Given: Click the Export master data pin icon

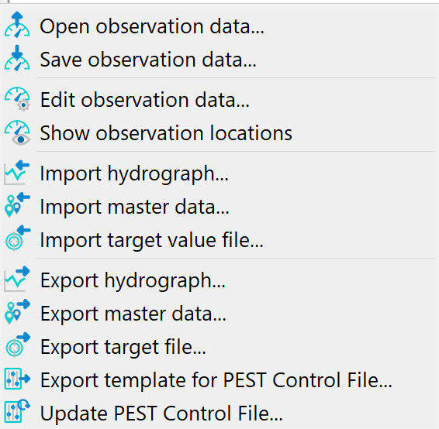Looking at the screenshot, I should [17, 311].
